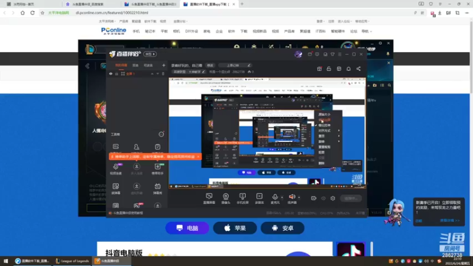Add the live screen capture source
This screenshot has height=266, width=473.
pyautogui.click(x=209, y=198)
